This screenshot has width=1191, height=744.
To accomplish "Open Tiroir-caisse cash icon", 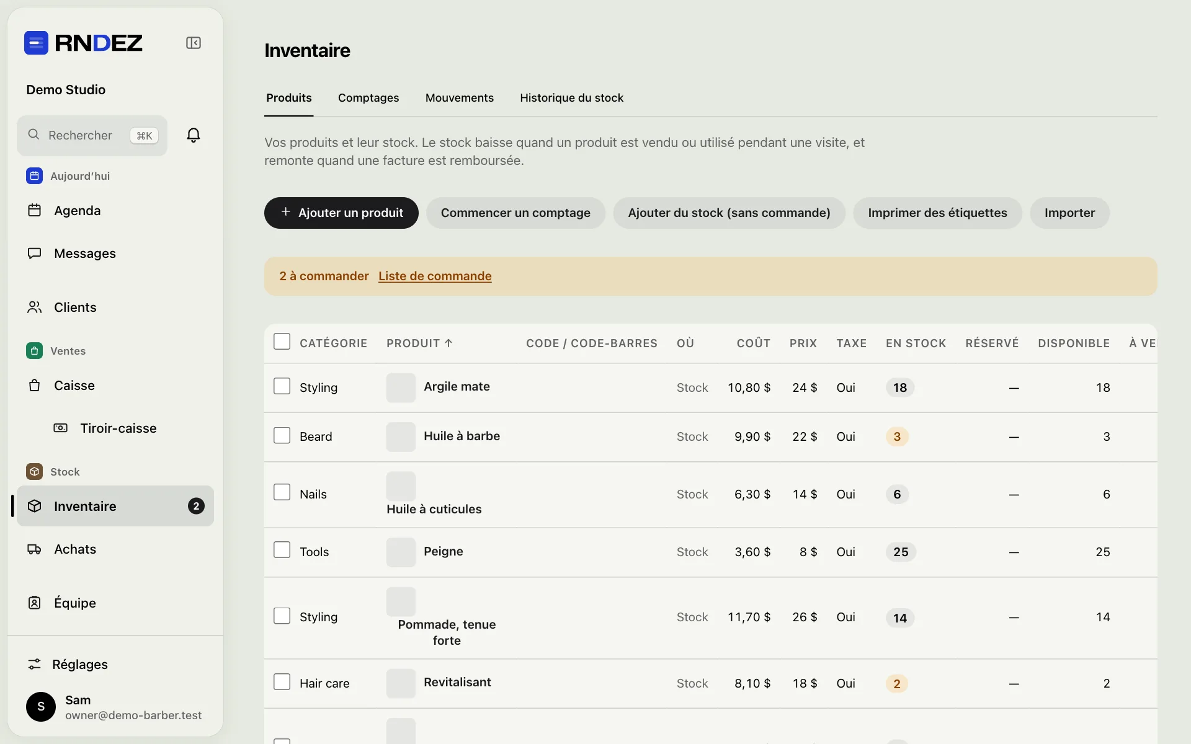I will click(61, 428).
